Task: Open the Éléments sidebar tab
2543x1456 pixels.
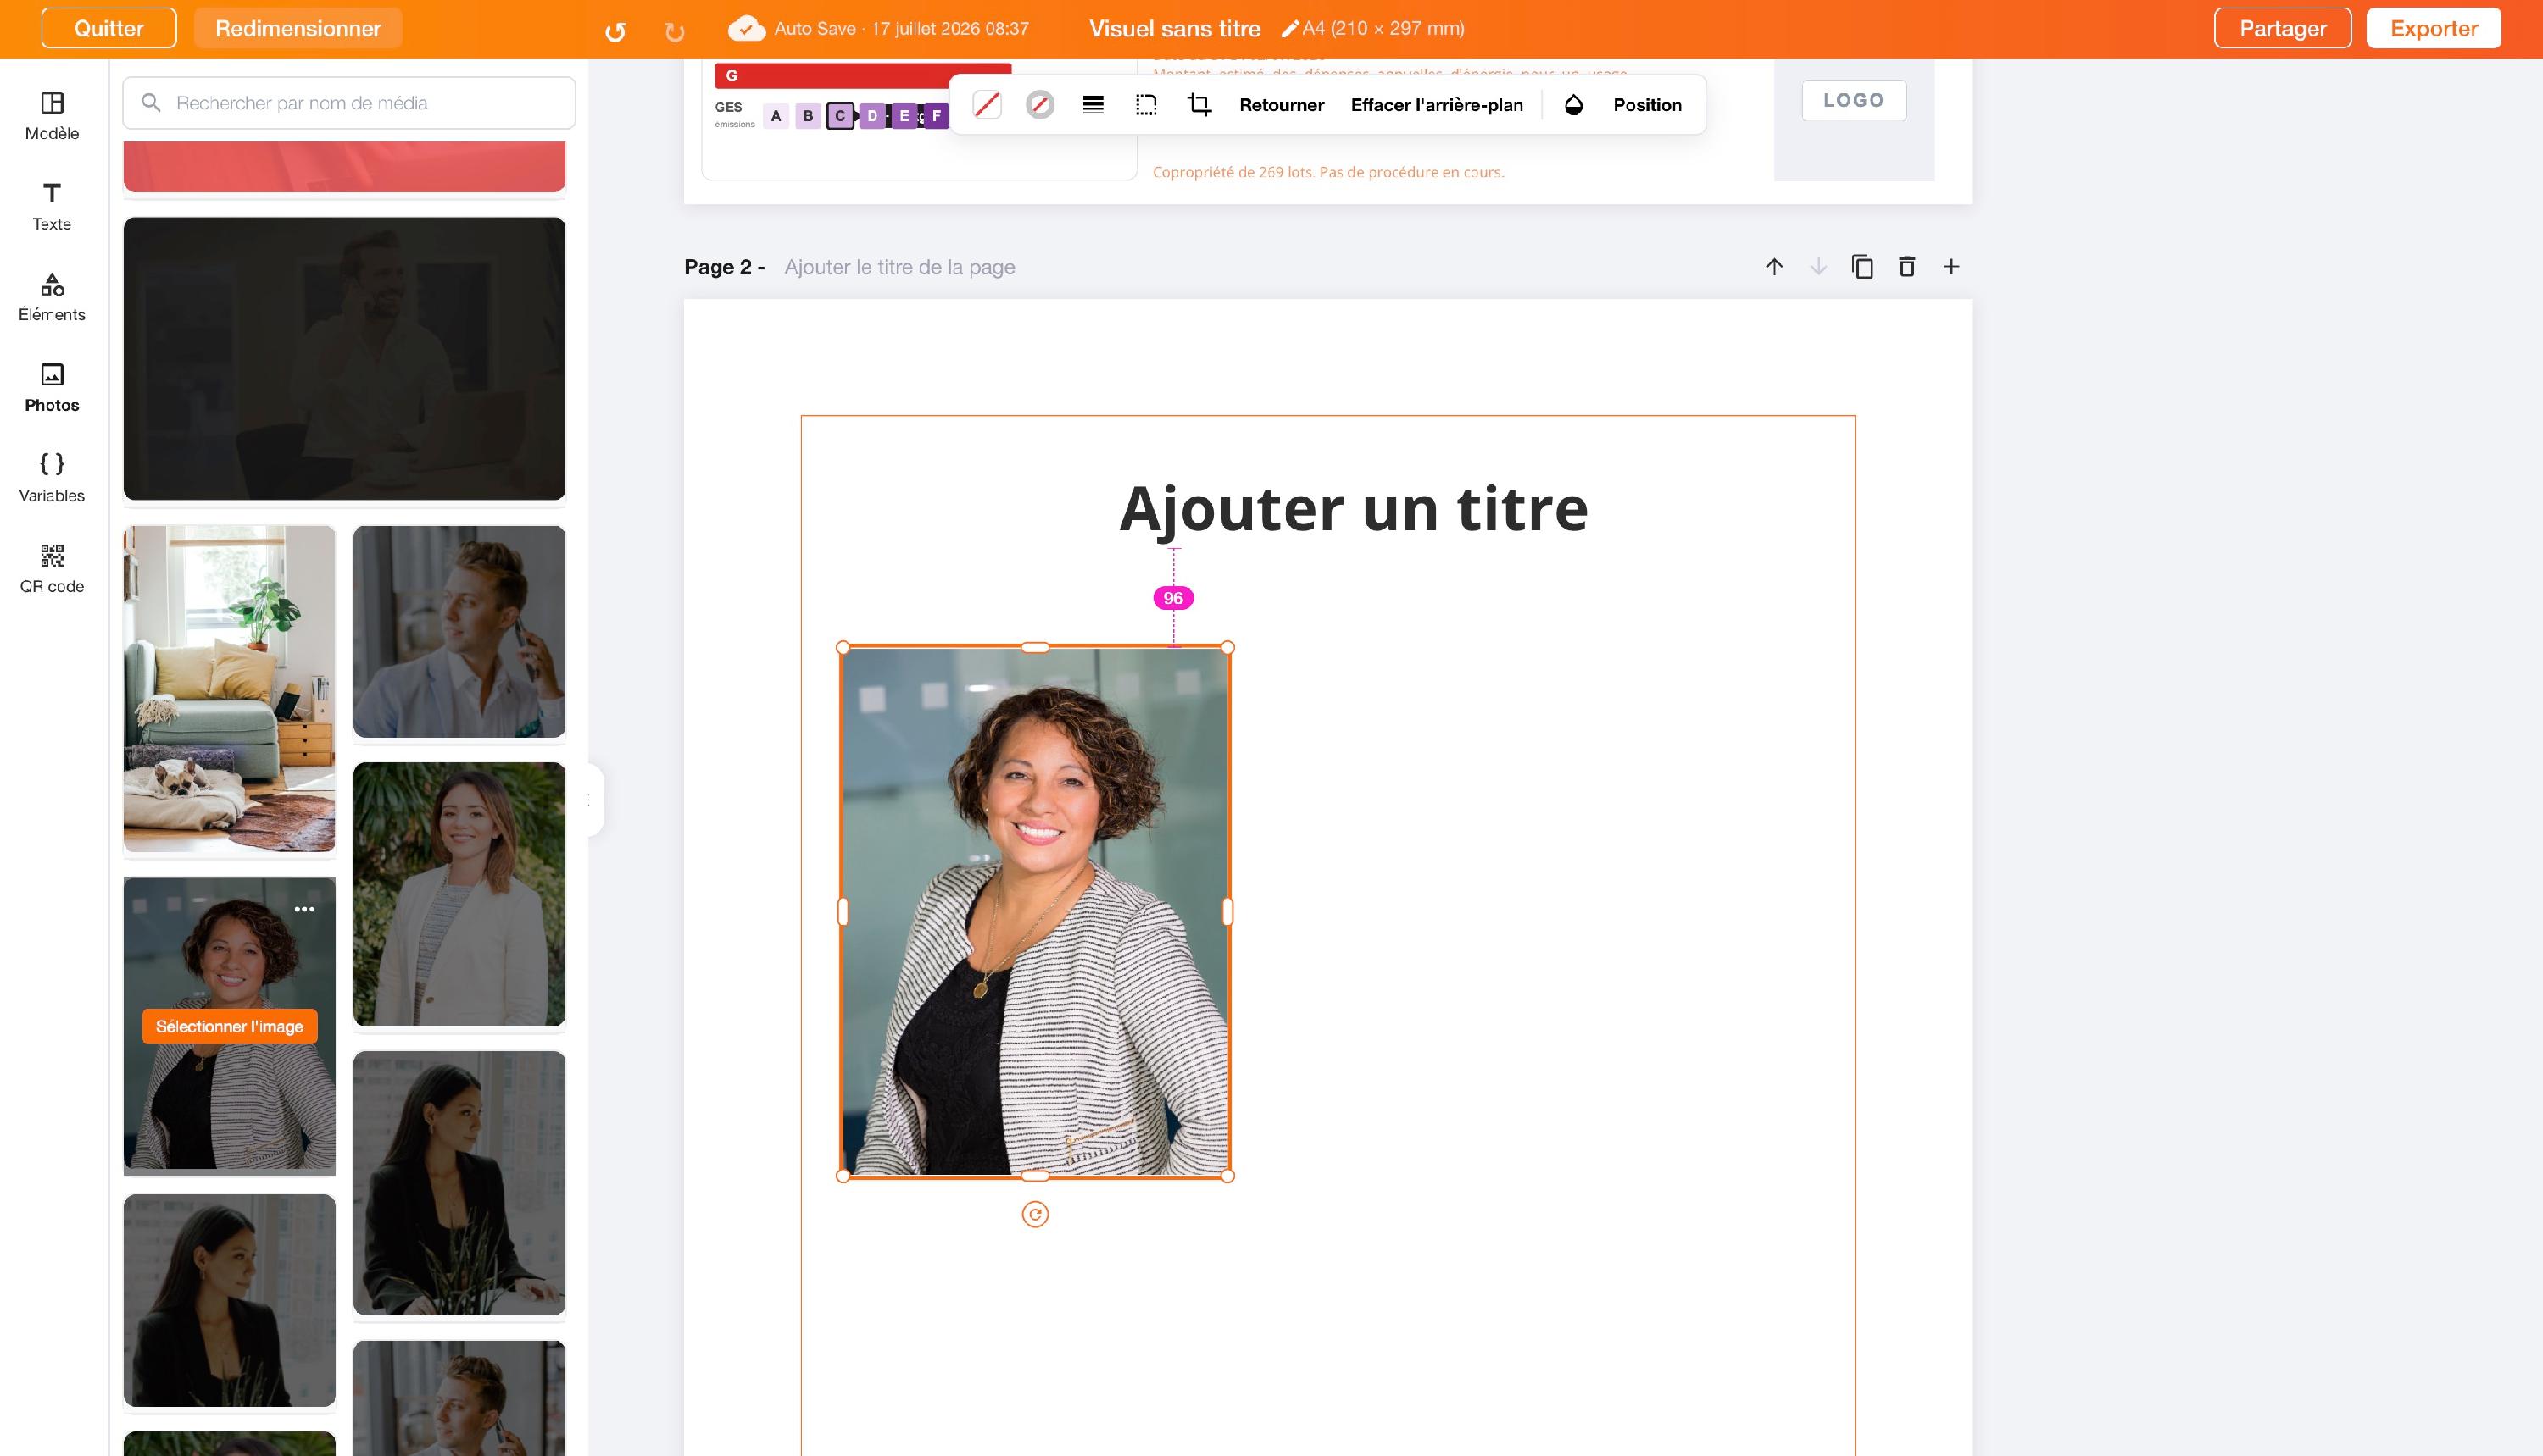Action: click(52, 297)
